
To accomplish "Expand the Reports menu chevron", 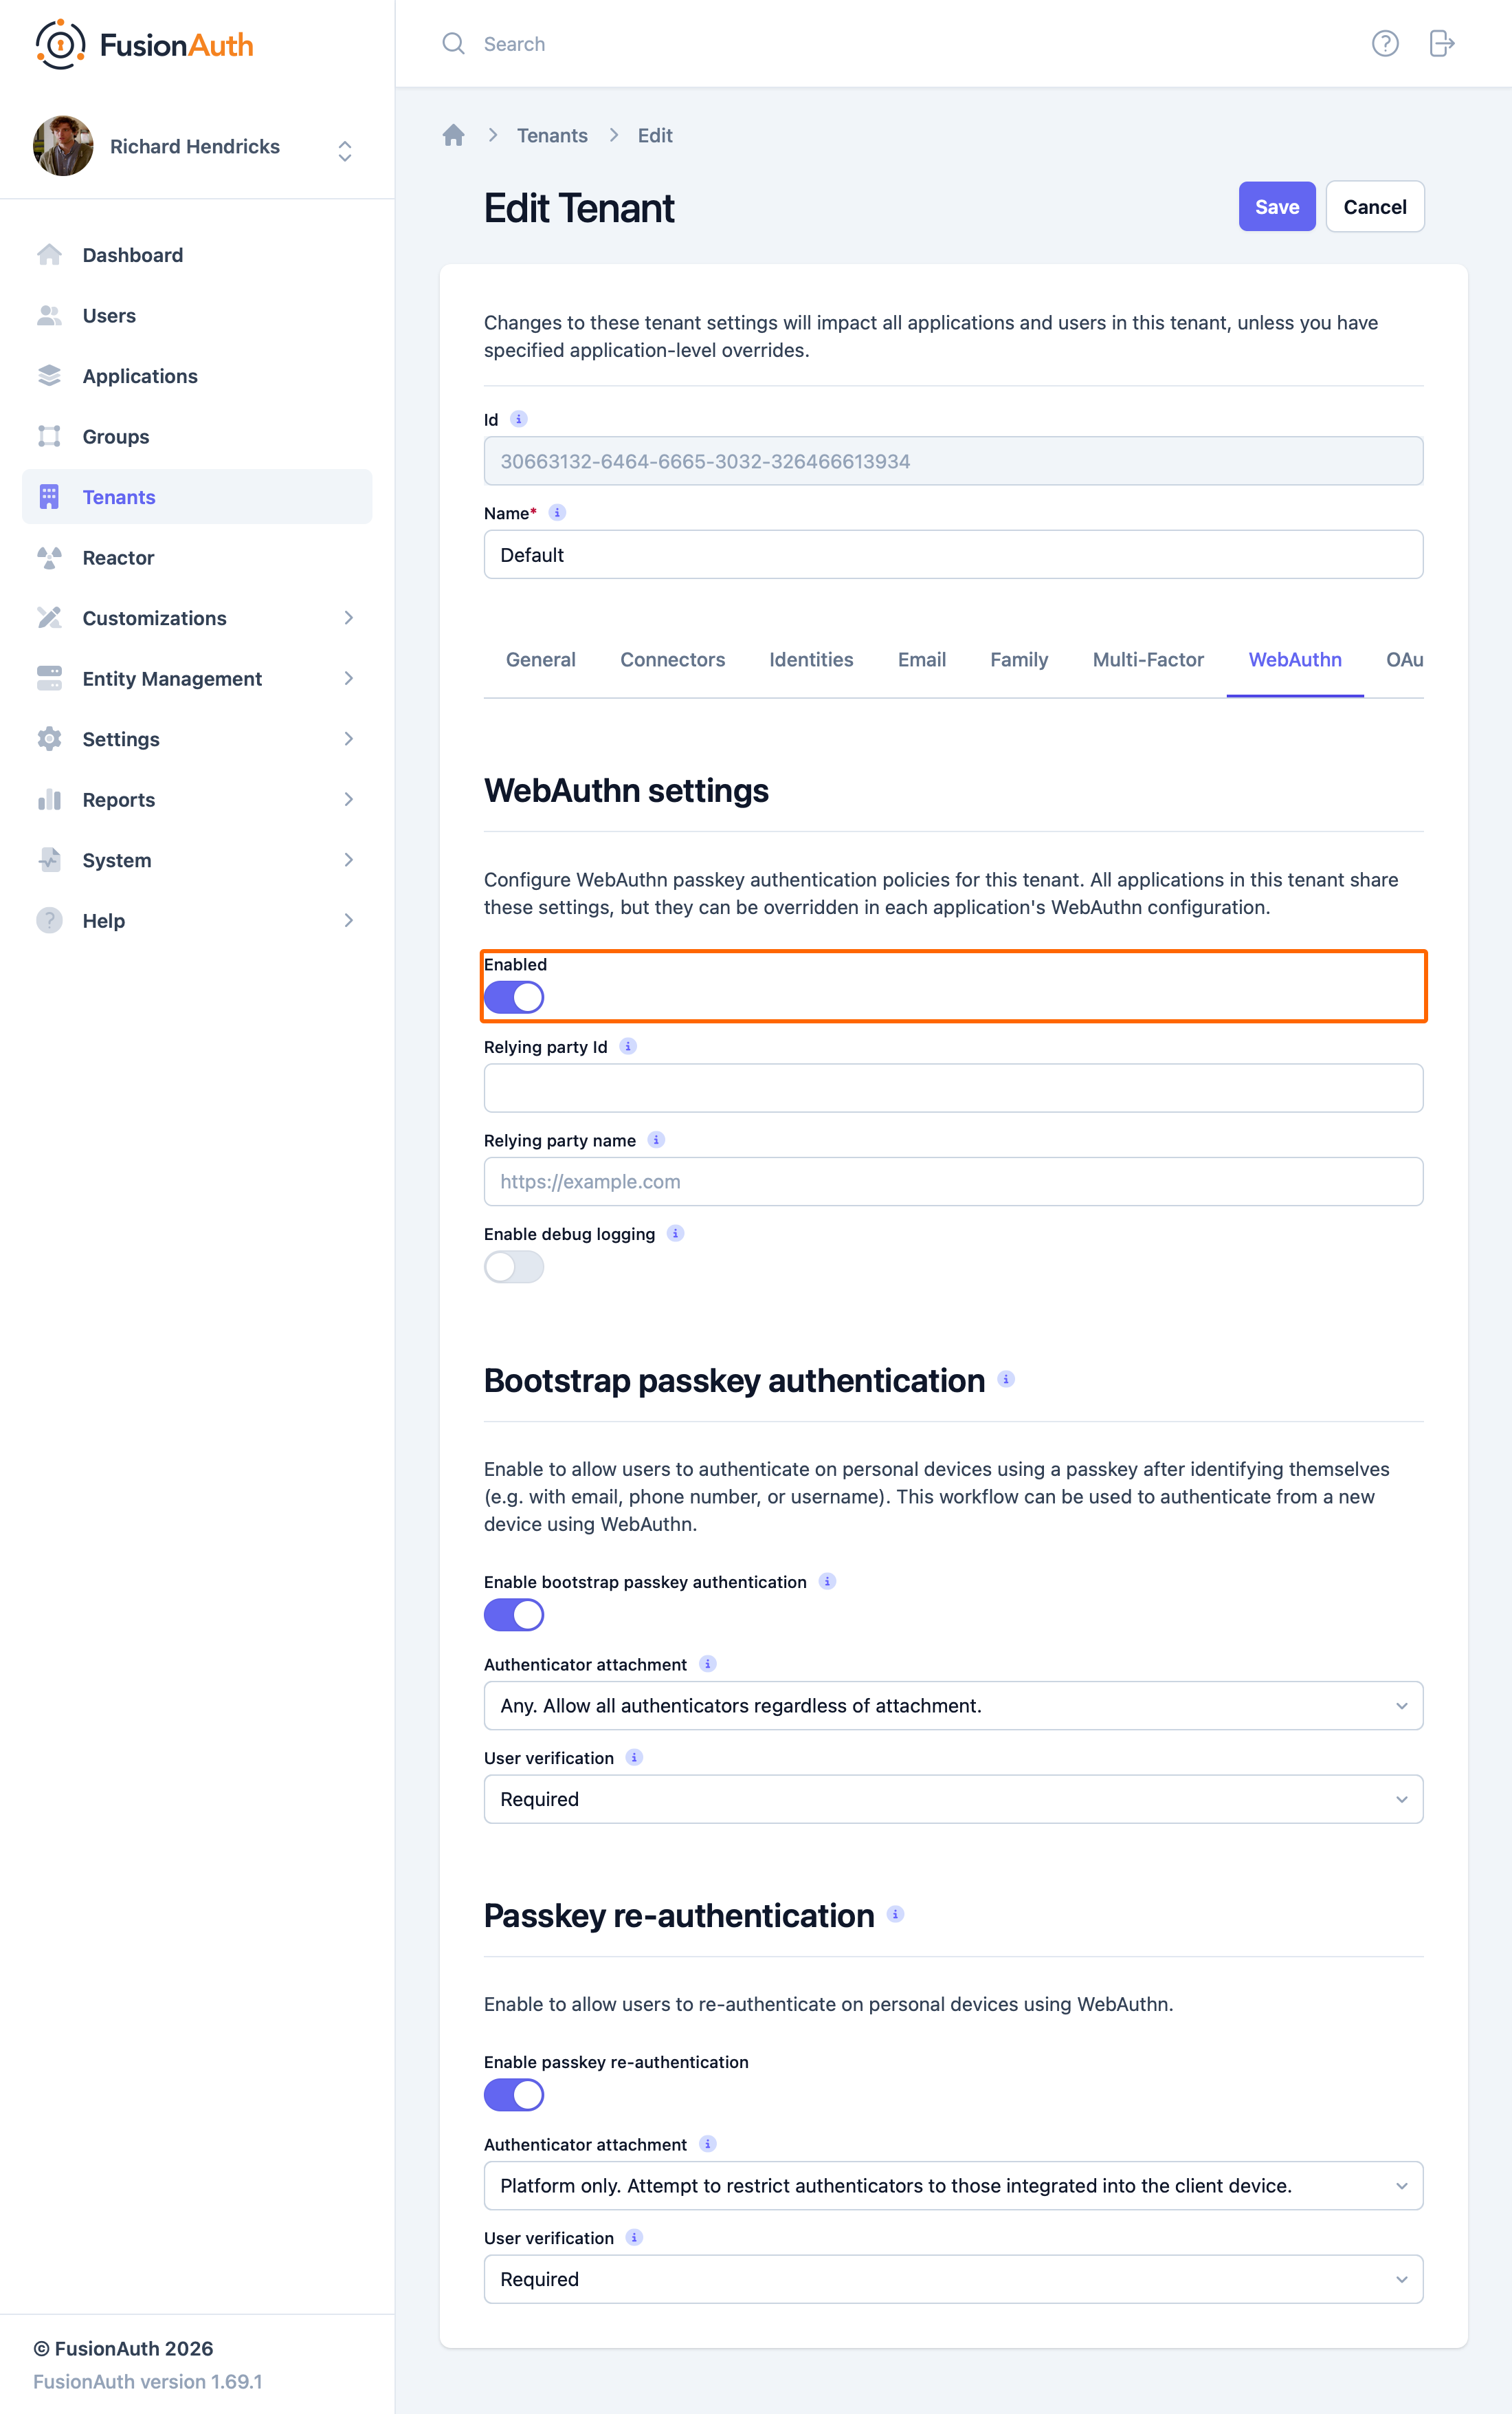I will (348, 799).
